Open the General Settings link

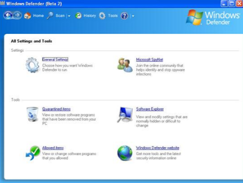pos(55,59)
